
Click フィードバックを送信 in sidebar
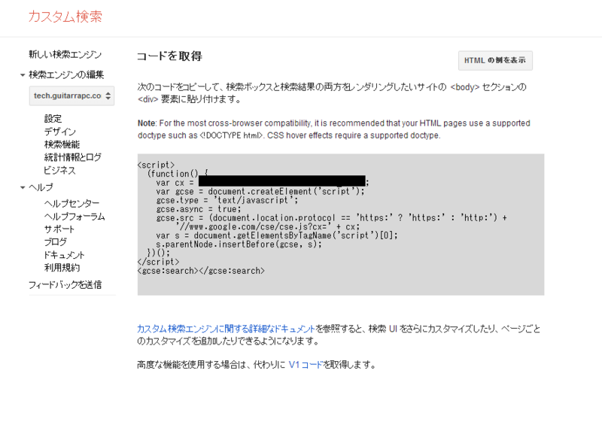[x=65, y=284]
